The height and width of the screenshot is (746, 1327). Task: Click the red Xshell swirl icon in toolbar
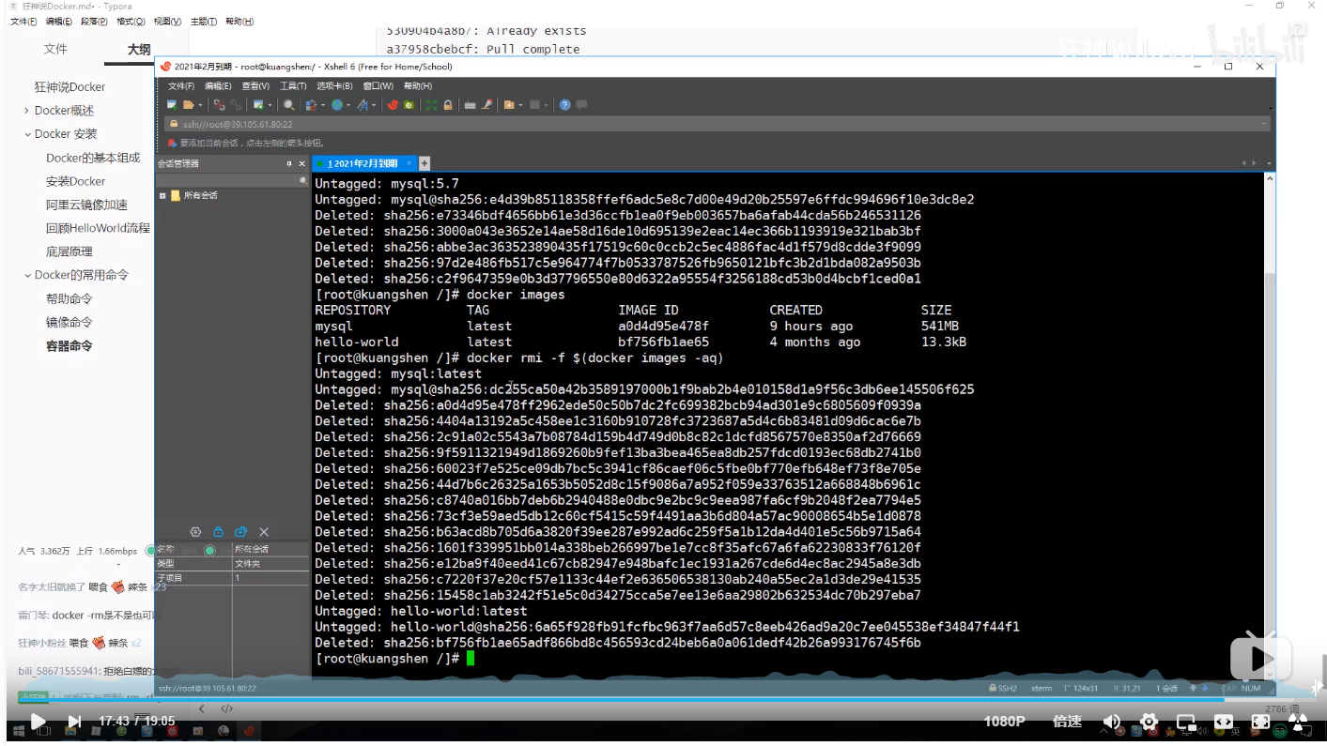click(x=393, y=105)
